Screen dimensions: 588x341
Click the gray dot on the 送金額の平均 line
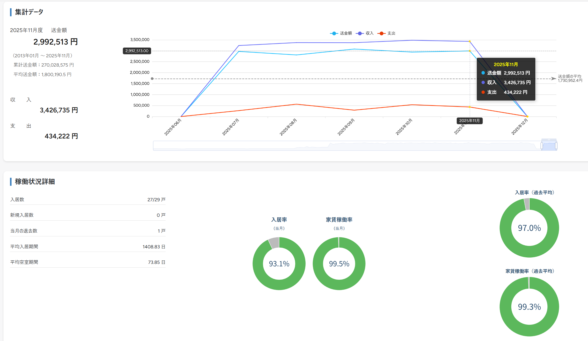152,78
